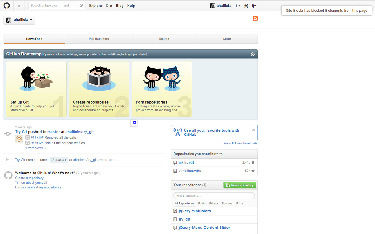Screen dimensions: 375x234
Task: Open ahallicks/try_git link in push event
Action: click(x=80, y=132)
